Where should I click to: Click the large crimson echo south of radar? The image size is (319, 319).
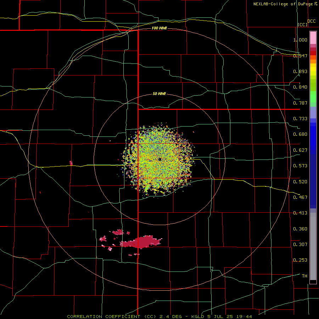click(x=140, y=242)
